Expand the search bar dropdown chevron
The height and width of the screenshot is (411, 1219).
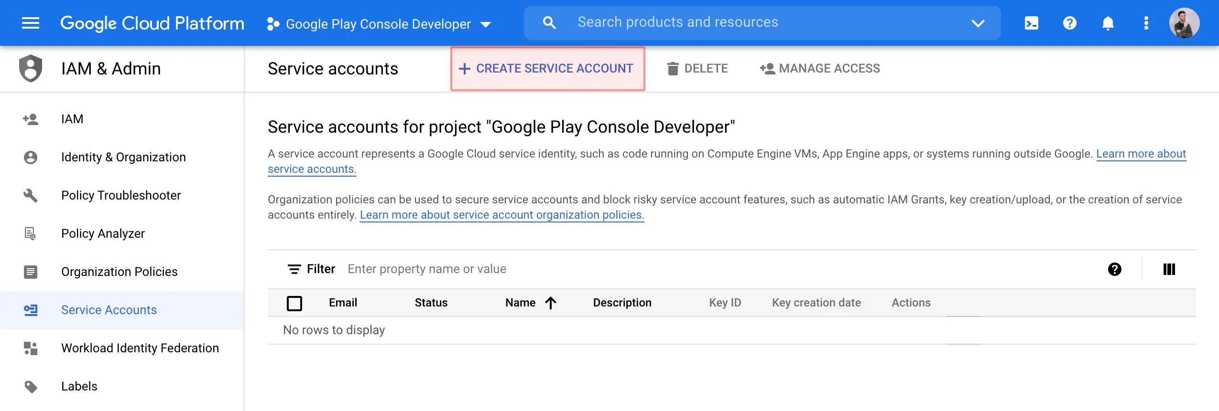(x=978, y=23)
